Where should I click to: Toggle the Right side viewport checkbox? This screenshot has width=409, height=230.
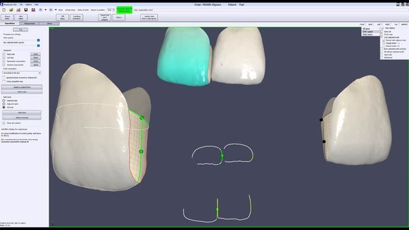point(4,54)
